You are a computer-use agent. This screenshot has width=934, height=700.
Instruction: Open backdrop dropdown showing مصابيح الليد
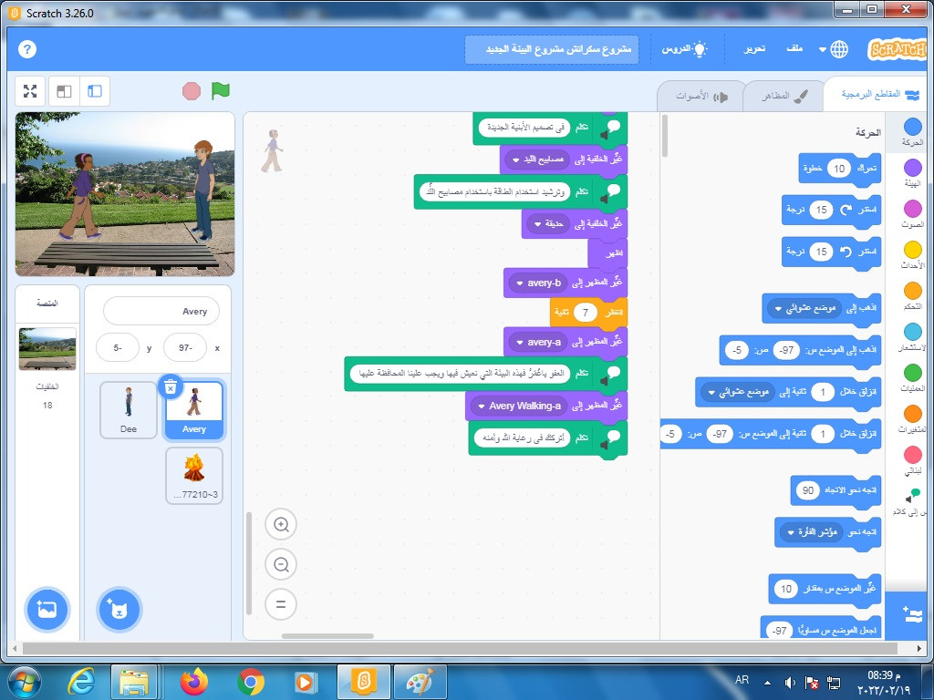pos(538,160)
